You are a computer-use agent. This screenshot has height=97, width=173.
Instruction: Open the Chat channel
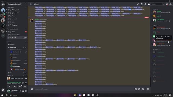[17, 32]
